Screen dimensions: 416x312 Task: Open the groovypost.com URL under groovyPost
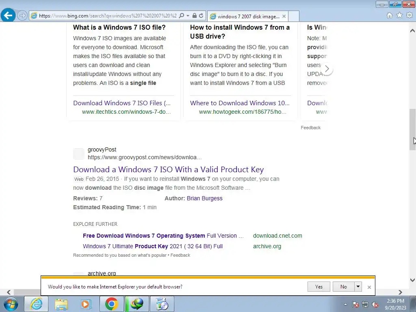click(145, 157)
